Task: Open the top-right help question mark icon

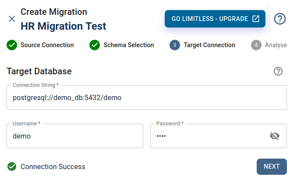Action: click(x=280, y=19)
